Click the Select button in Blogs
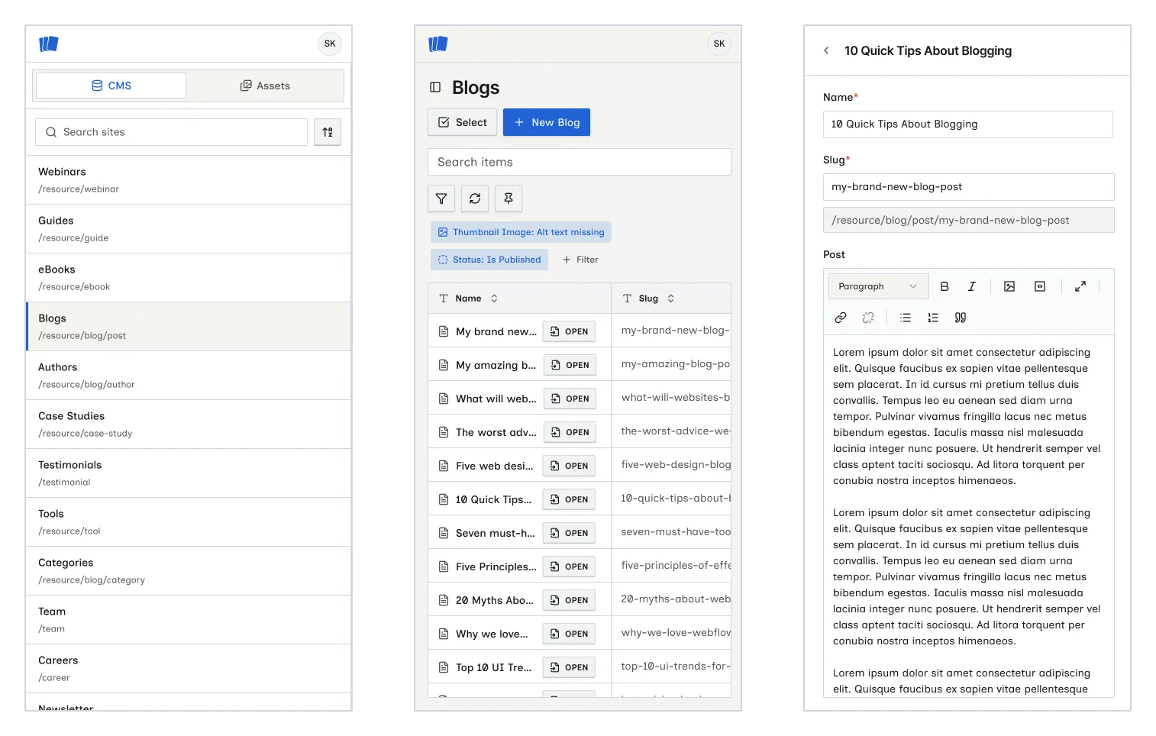The width and height of the screenshot is (1156, 736). 463,122
